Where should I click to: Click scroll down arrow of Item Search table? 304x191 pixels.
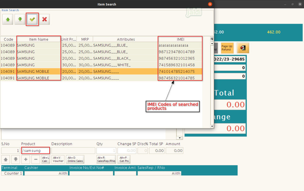pyautogui.click(x=212, y=126)
